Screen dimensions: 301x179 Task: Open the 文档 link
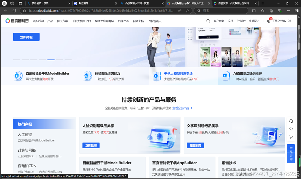coord(231,21)
